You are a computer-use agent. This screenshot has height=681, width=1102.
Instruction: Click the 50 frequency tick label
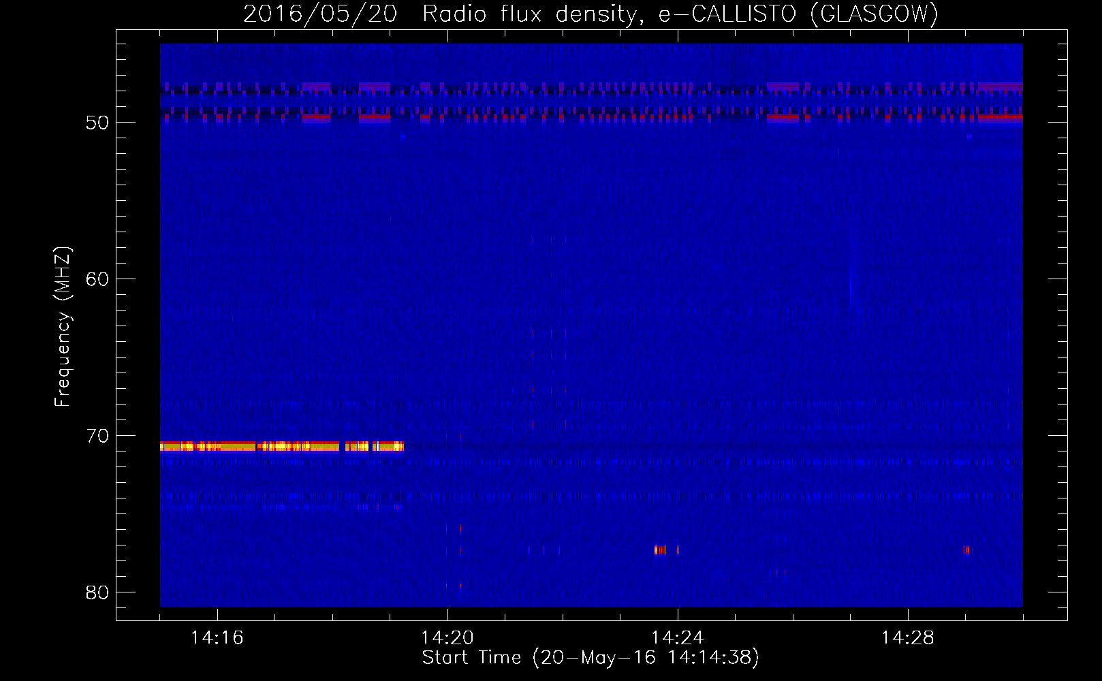(97, 123)
